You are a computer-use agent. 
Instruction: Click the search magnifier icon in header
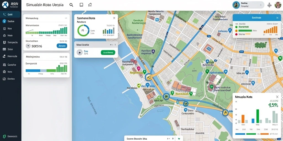click(x=71, y=5)
